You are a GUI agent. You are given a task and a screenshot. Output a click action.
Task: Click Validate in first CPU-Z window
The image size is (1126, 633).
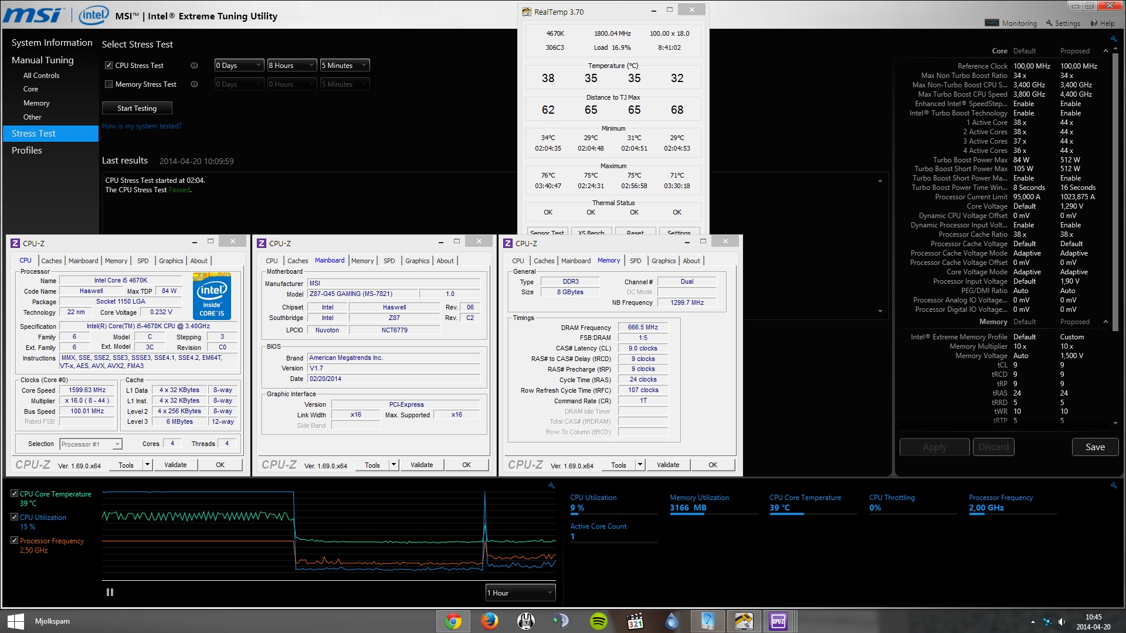175,465
